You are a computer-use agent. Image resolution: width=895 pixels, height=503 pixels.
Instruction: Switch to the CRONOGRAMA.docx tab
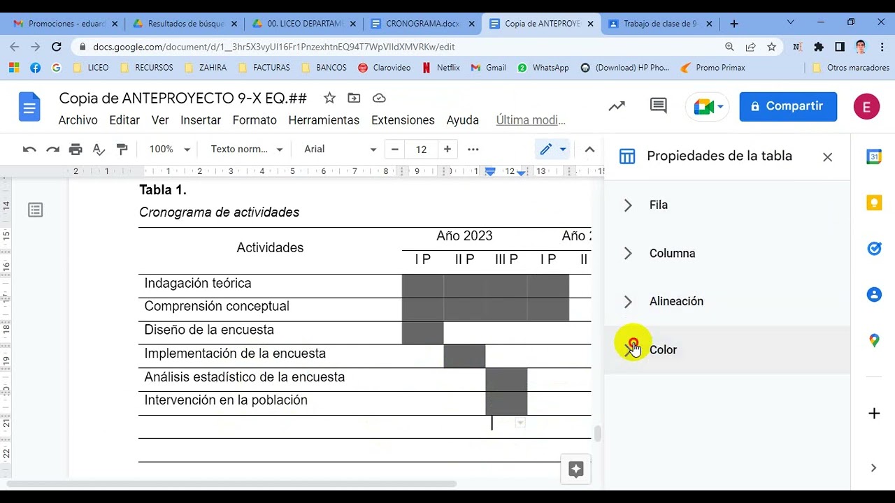[423, 24]
